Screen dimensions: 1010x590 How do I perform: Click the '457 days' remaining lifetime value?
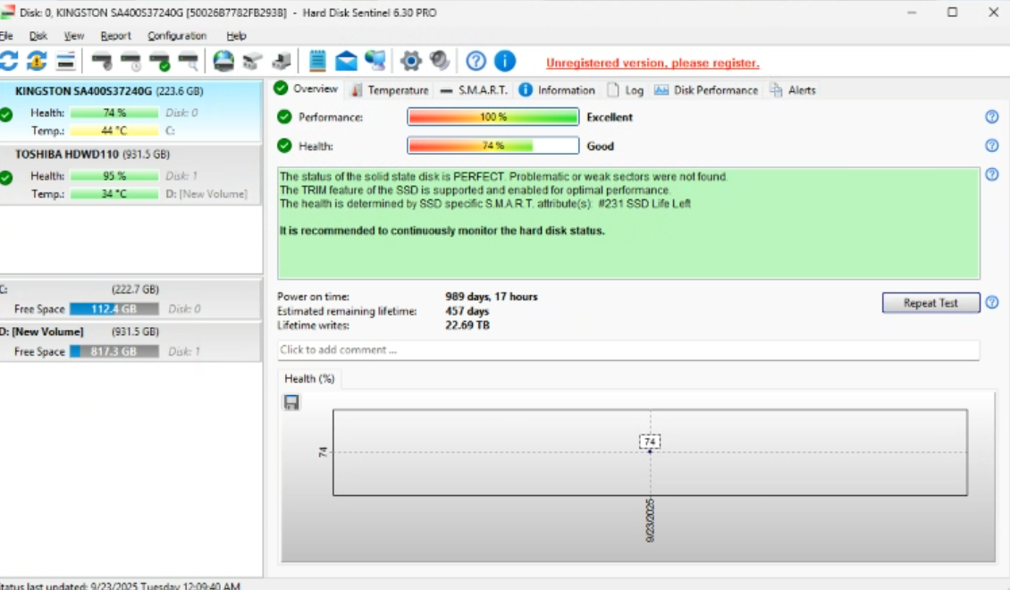tap(467, 311)
